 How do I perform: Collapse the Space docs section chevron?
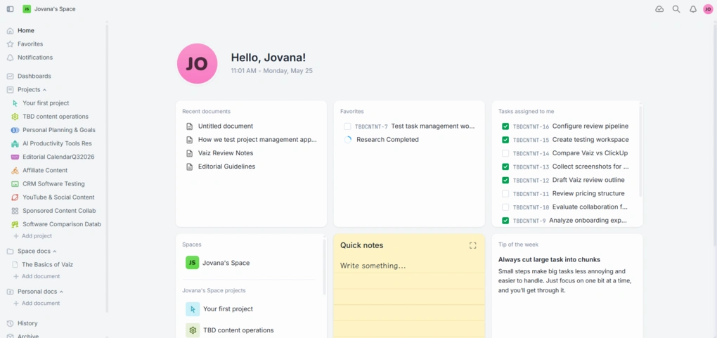(x=55, y=252)
